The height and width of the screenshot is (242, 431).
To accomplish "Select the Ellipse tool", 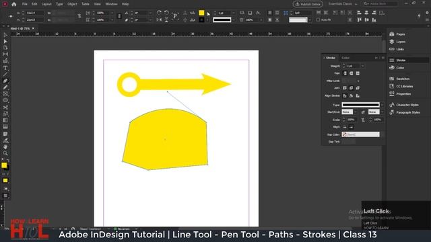I will pyautogui.click(x=5, y=100).
